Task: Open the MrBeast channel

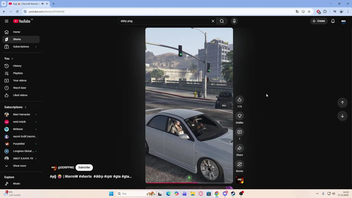Action: point(21,129)
